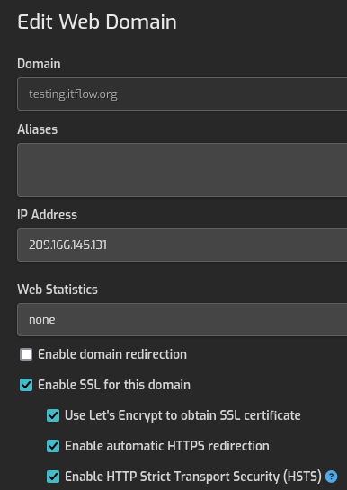
Task: Open the IP Address dropdown showing 209.166.145.131
Action: coord(182,245)
